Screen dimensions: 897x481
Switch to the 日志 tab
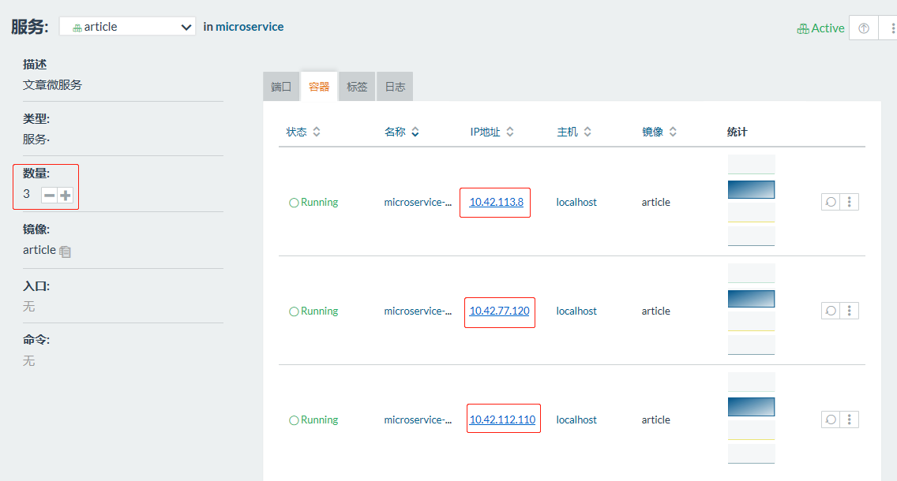tap(394, 86)
